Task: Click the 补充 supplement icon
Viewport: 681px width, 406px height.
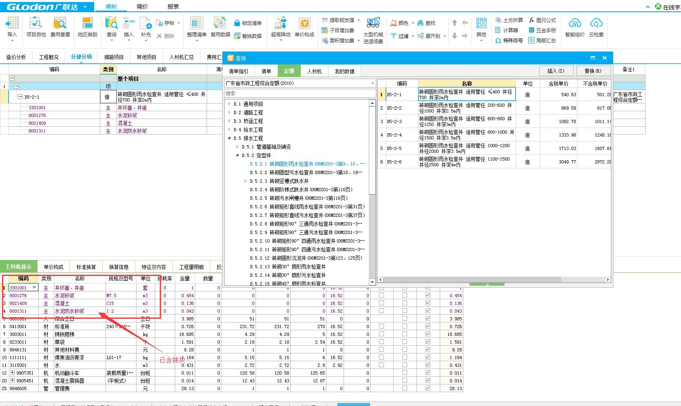Action: coord(145,27)
